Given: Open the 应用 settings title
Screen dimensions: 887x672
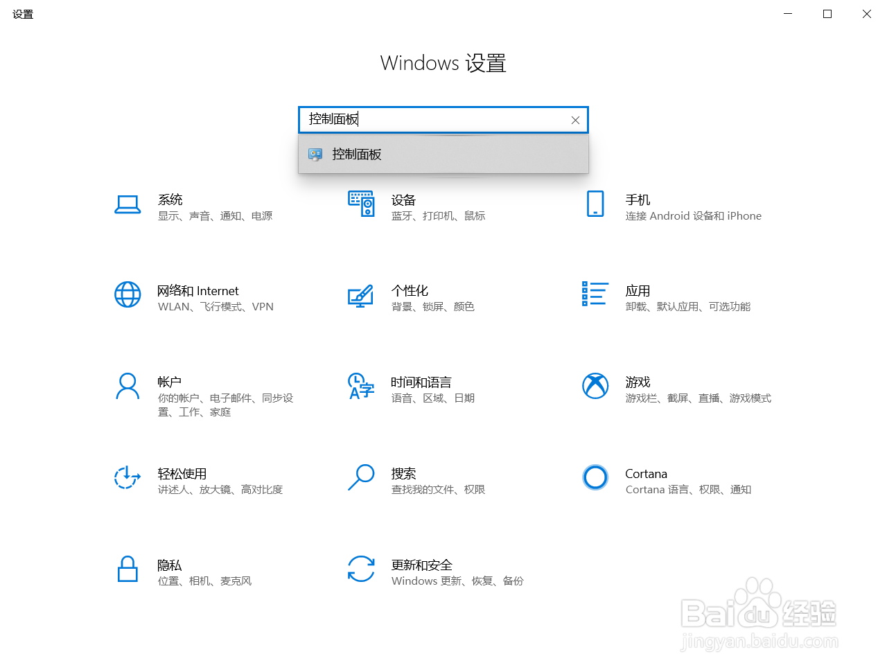Looking at the screenshot, I should [638, 291].
